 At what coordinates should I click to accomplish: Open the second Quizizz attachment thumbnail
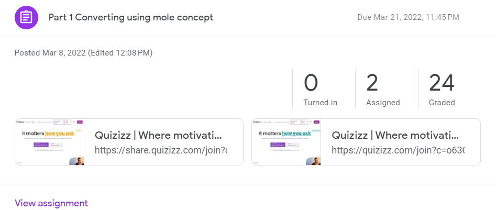coord(286,142)
